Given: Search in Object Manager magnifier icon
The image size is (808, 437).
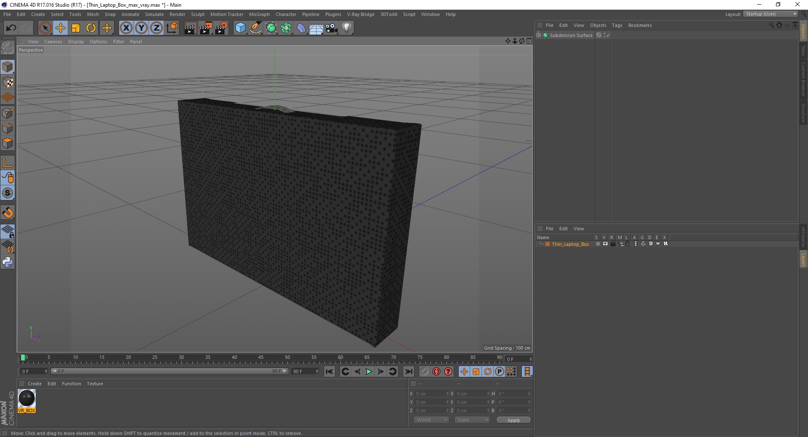Looking at the screenshot, I should [x=771, y=25].
